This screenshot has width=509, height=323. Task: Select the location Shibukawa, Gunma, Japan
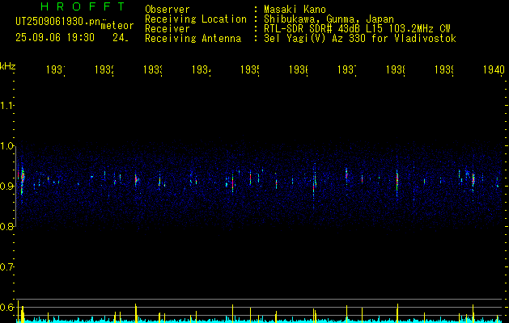pos(329,19)
